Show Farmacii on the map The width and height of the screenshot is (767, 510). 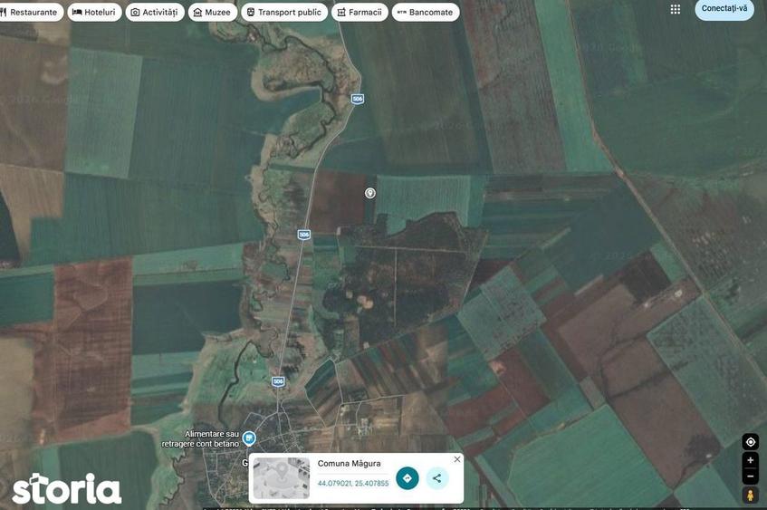360,13
